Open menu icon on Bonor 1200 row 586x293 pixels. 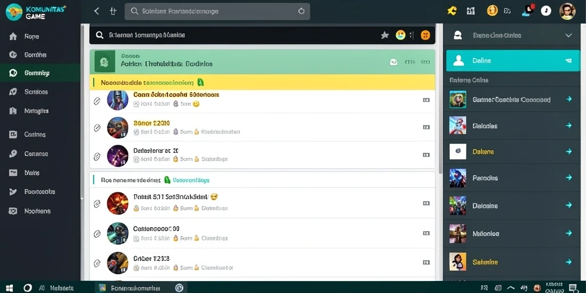(x=426, y=127)
